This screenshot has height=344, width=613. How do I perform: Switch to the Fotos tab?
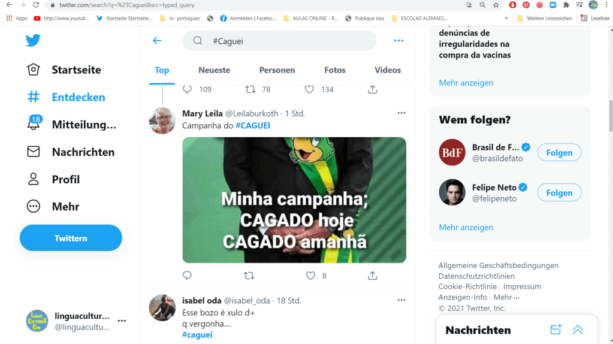coord(335,70)
